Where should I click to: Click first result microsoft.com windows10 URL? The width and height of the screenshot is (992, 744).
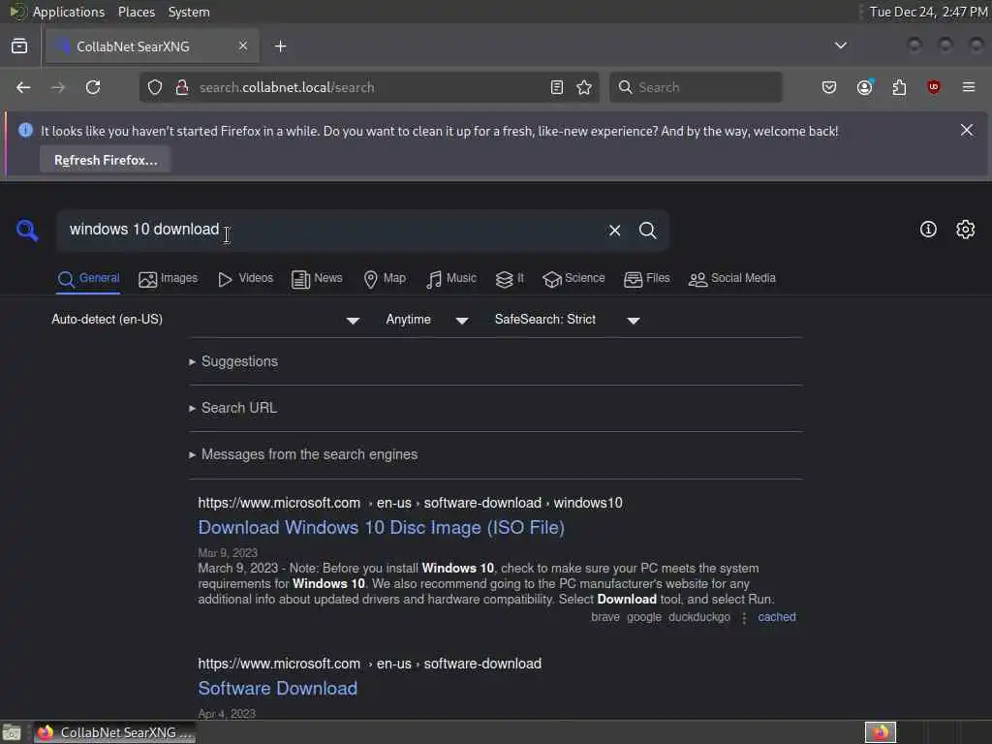(x=410, y=503)
